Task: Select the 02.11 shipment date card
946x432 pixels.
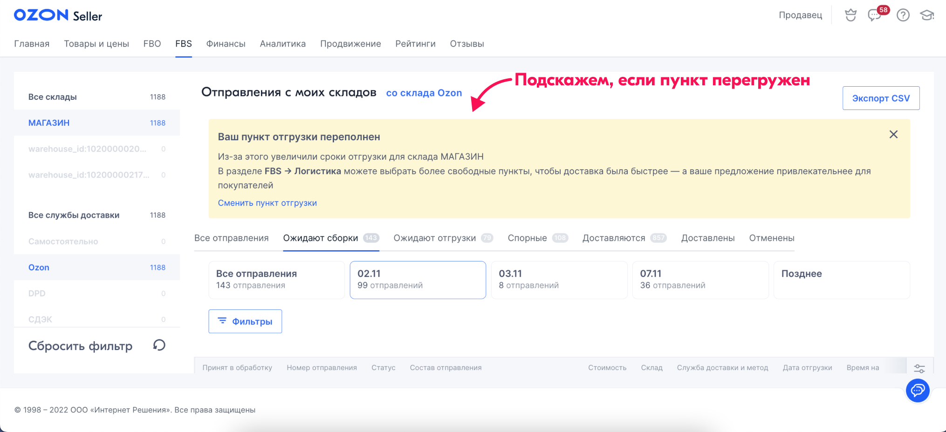Action: (x=418, y=280)
